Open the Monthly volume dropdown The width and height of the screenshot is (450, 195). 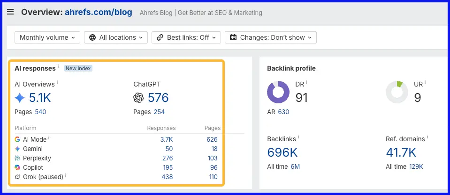coord(47,37)
